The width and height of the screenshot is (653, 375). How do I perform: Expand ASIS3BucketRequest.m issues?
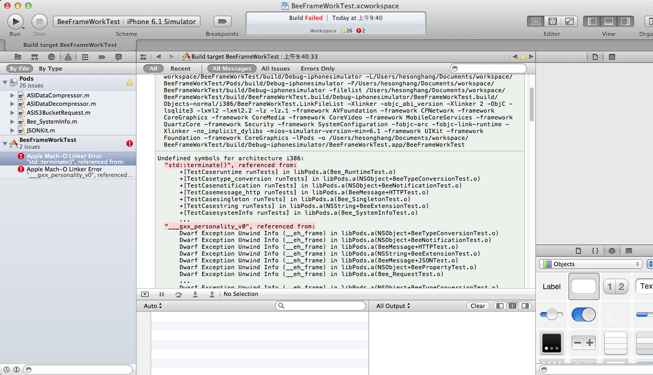click(x=13, y=113)
